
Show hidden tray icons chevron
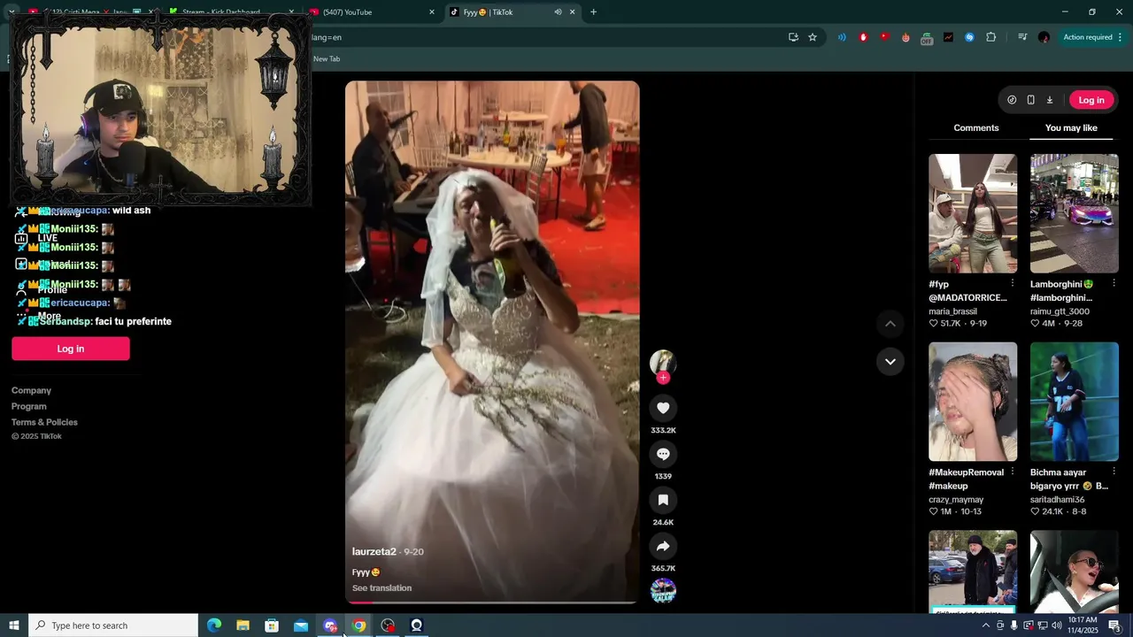[x=986, y=625]
